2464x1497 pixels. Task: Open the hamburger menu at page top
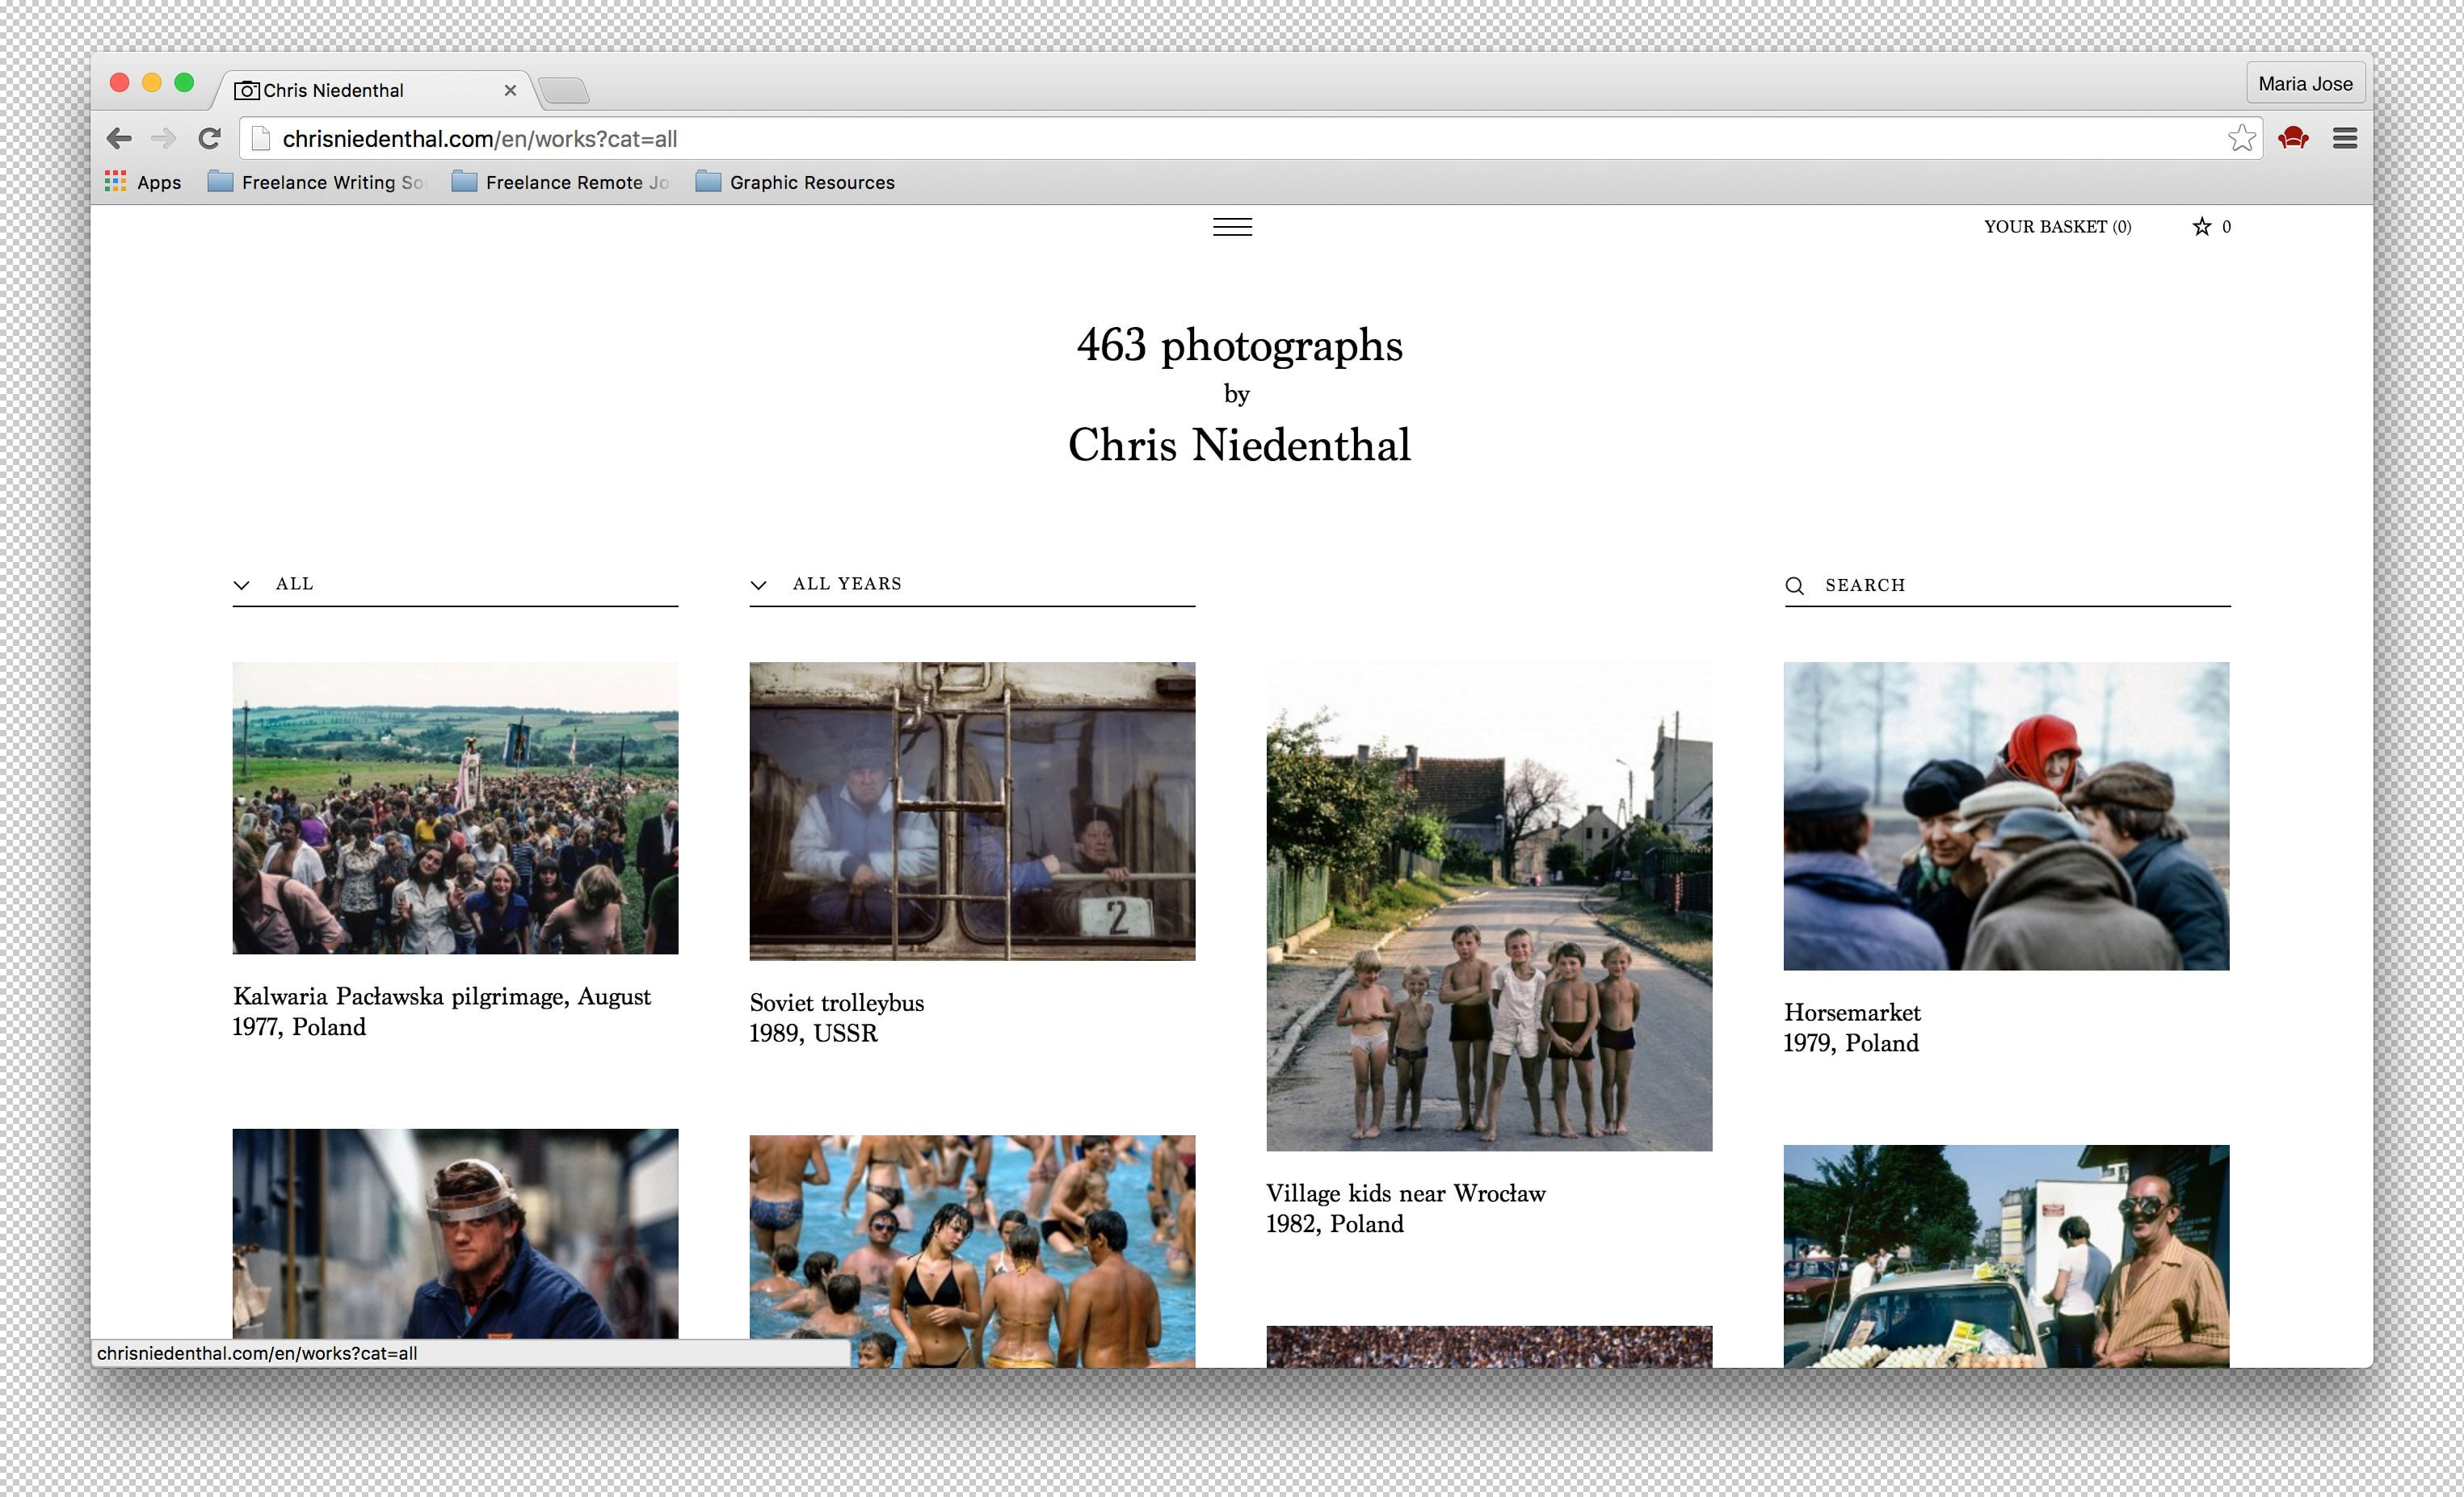[1232, 227]
